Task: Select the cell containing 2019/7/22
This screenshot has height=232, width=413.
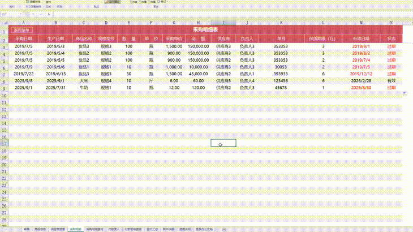Action: tap(23, 74)
